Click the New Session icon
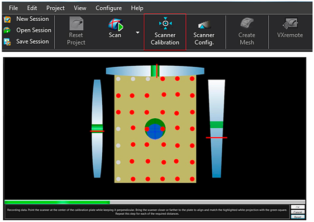 click(7, 19)
